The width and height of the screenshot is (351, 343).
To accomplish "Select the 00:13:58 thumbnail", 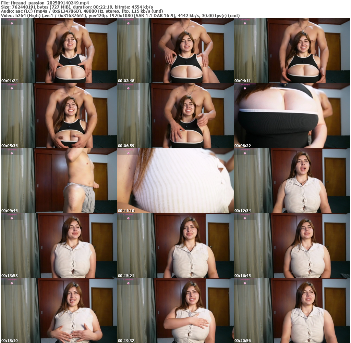I will tap(59, 246).
